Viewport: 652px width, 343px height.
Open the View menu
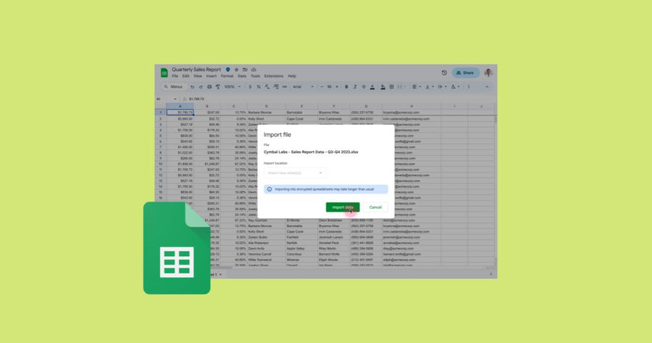tap(198, 76)
